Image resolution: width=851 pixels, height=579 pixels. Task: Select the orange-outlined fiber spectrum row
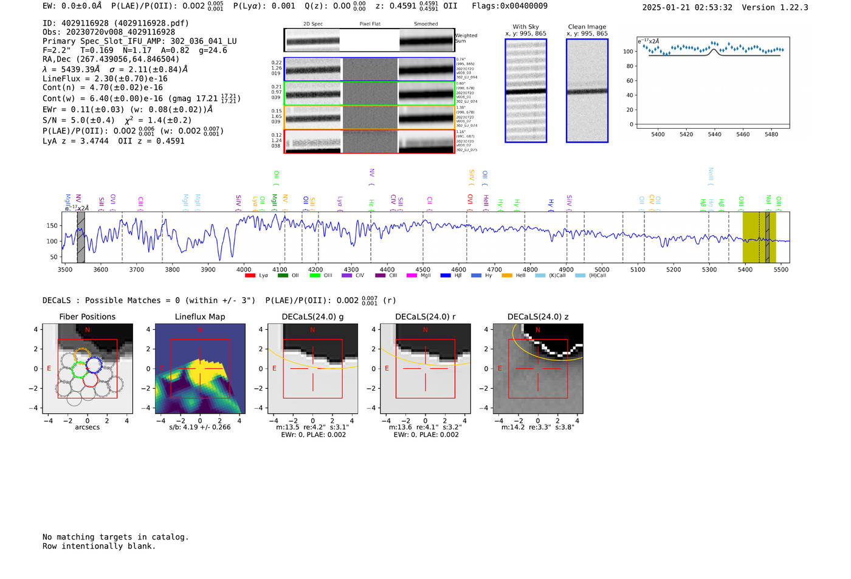click(369, 117)
